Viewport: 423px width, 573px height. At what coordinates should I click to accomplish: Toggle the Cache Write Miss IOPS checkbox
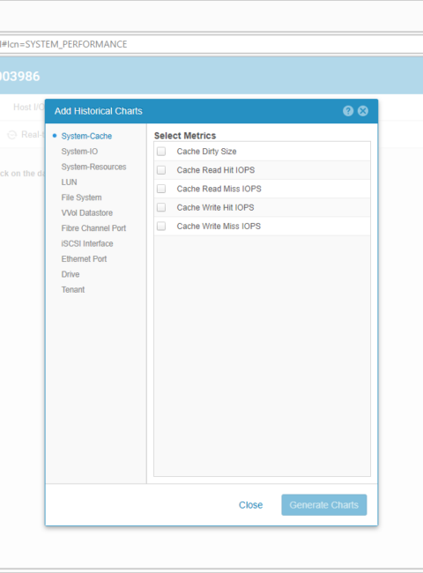[161, 227]
